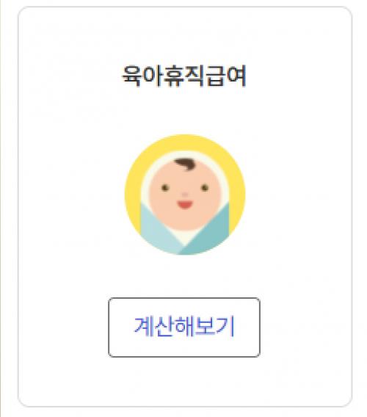The height and width of the screenshot is (417, 367).
Task: Click the 급여 characters in the title
Action: 225,76
